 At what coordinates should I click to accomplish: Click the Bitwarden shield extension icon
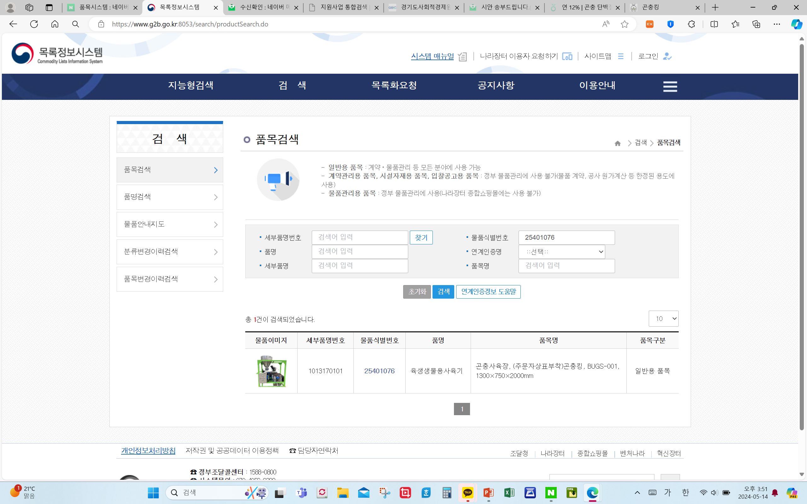(671, 24)
